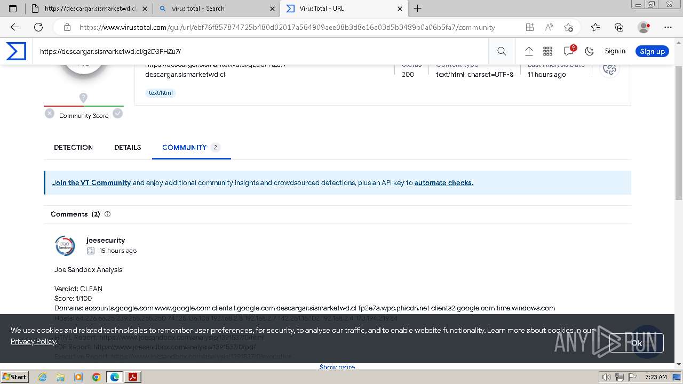The width and height of the screenshot is (683, 384).
Task: Expand comment with Show more
Action: (x=337, y=367)
